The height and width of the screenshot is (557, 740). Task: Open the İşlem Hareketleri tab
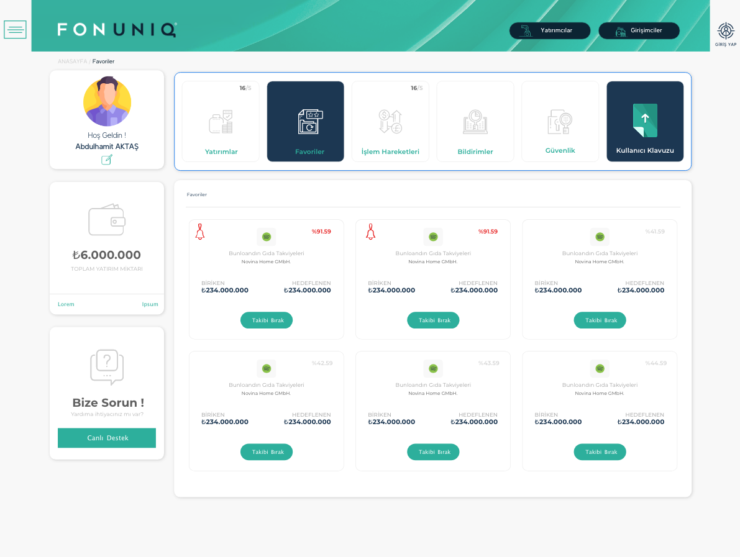(390, 122)
